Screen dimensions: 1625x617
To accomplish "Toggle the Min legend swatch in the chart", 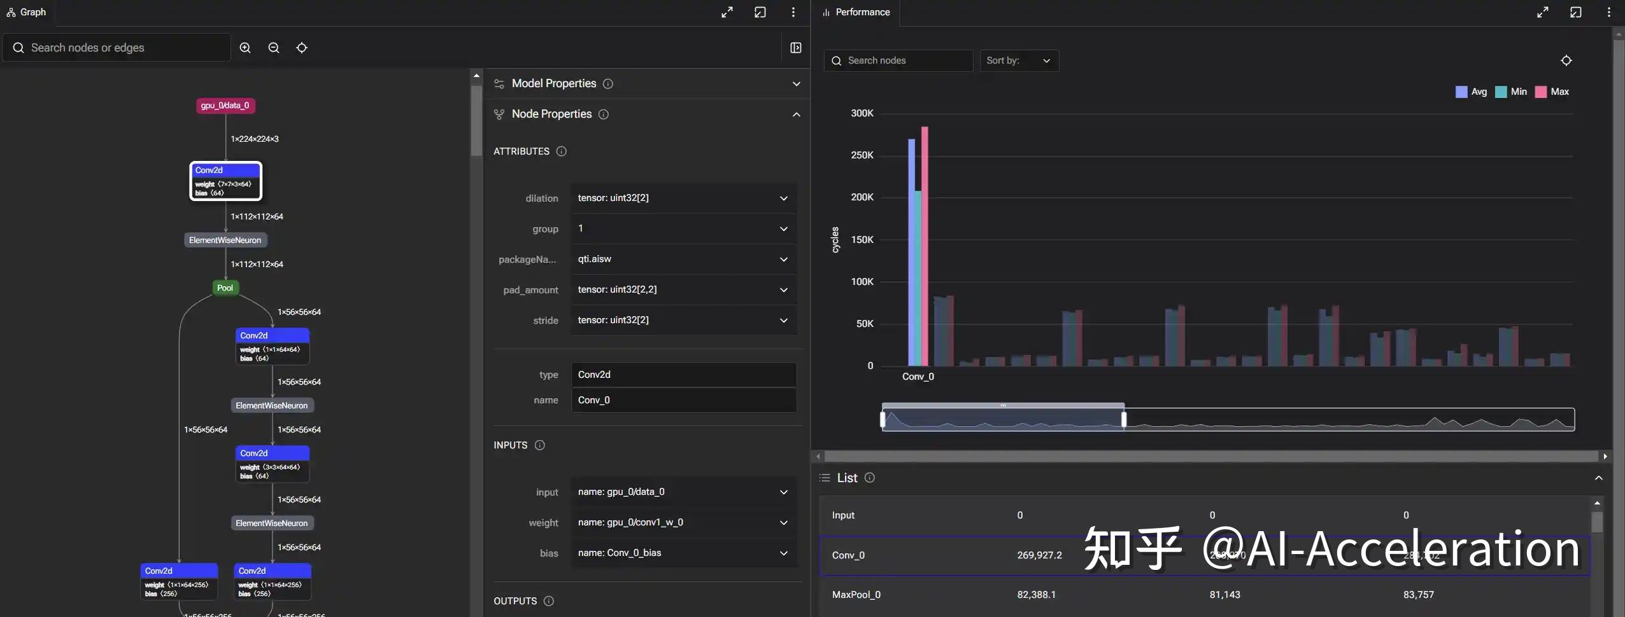I will (x=1501, y=92).
